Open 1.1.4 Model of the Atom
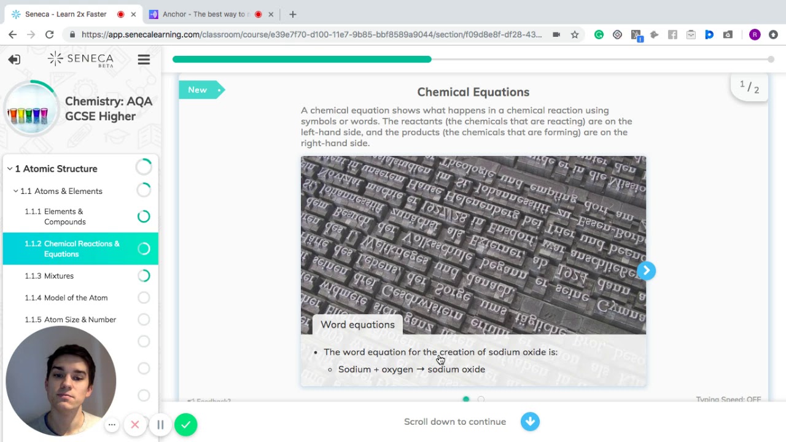The width and height of the screenshot is (786, 442). click(x=80, y=298)
